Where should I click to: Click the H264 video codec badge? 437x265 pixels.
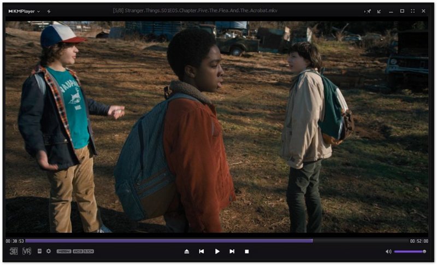click(64, 251)
